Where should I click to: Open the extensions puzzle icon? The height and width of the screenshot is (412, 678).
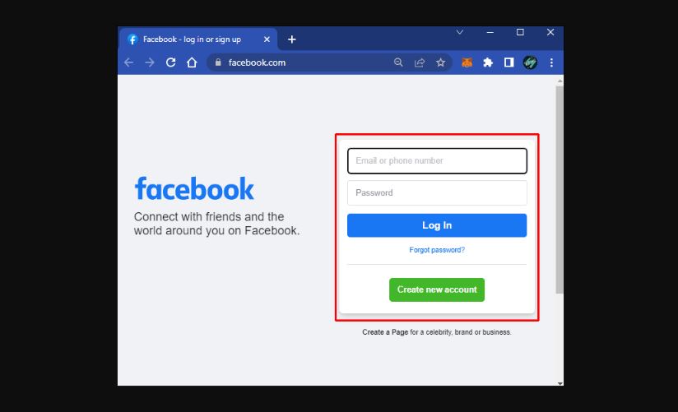pos(488,62)
